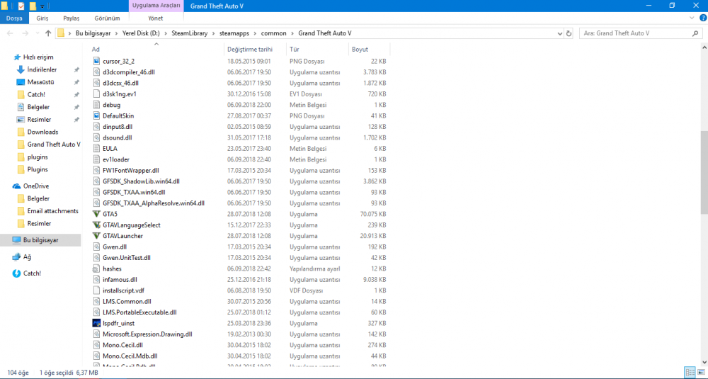Image resolution: width=708 pixels, height=379 pixels.
Task: Go up one folder level with up arrow
Action: pos(48,33)
